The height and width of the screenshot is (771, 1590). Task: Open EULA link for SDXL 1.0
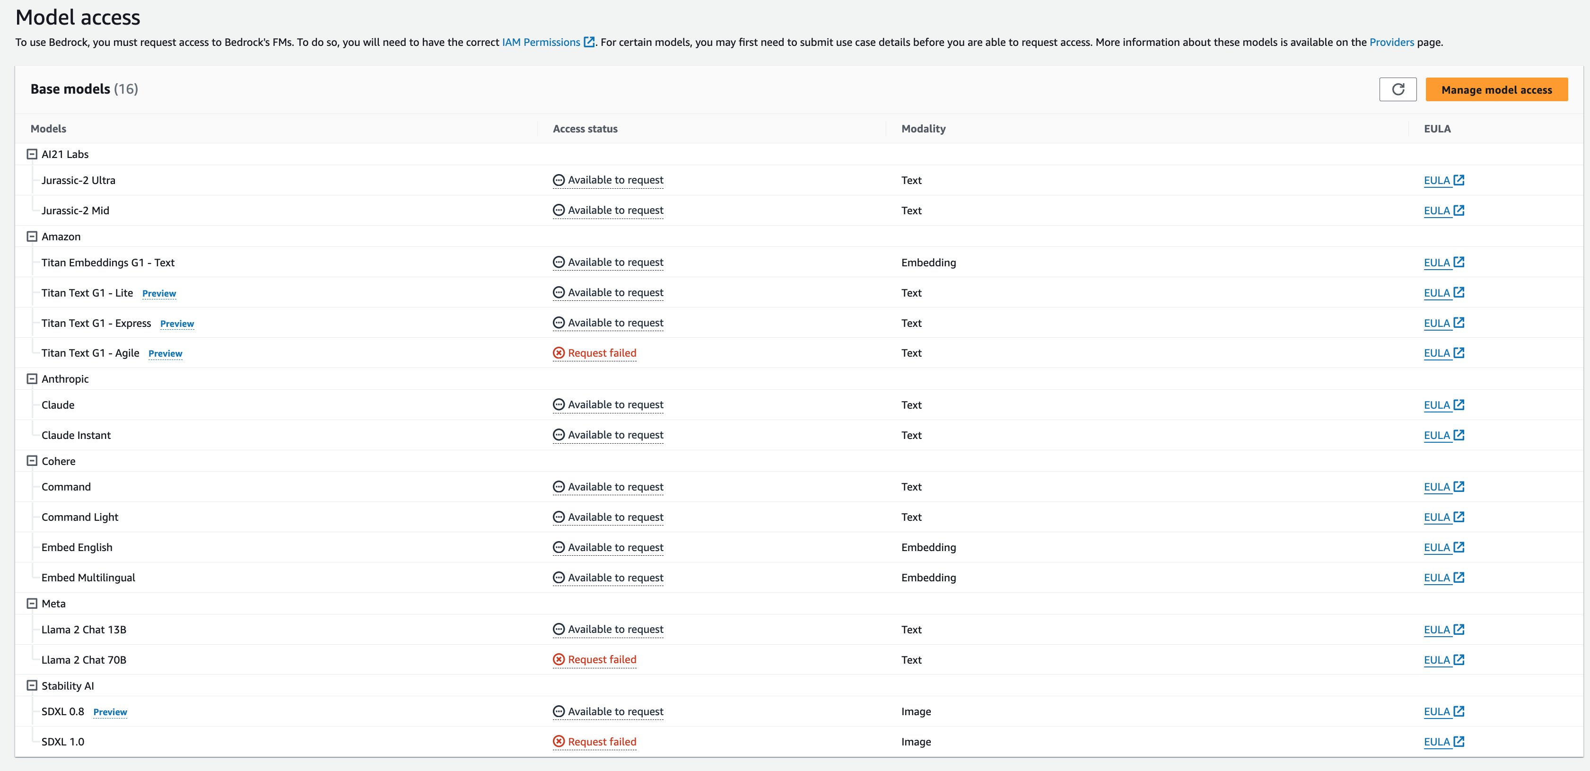tap(1444, 742)
